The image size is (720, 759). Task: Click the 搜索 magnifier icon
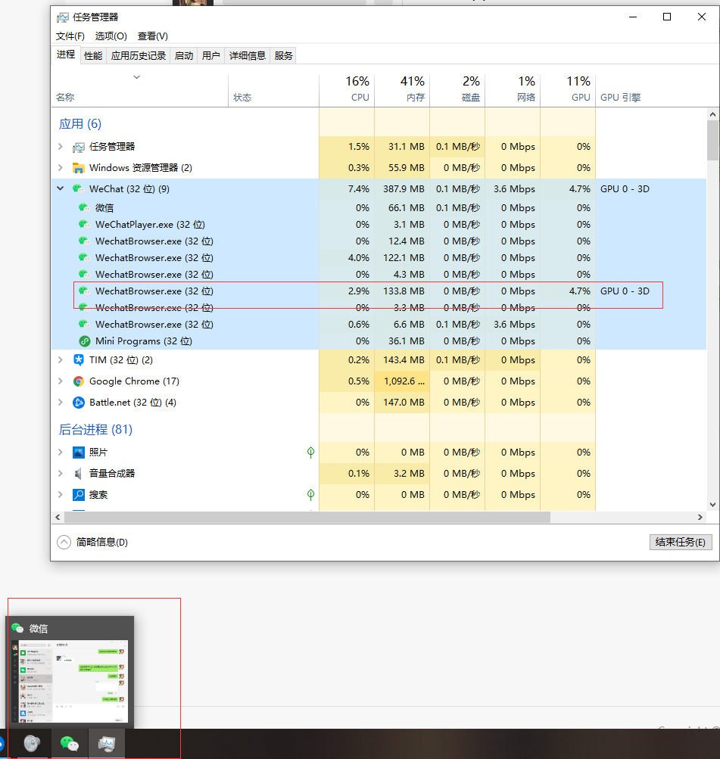coord(79,495)
